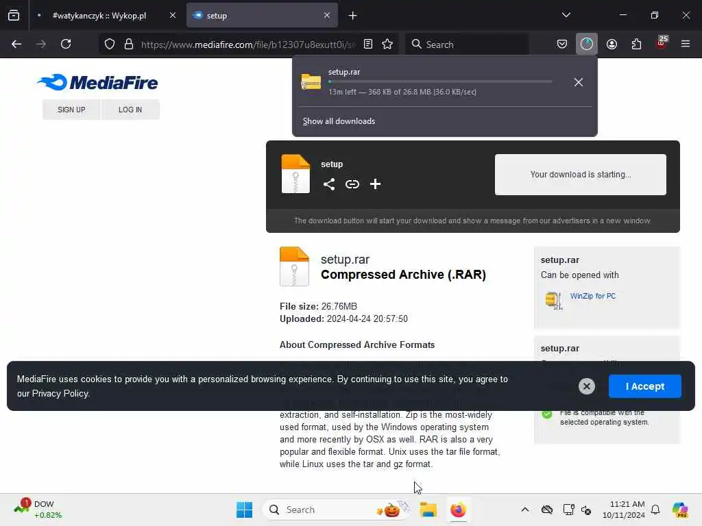Image resolution: width=702 pixels, height=526 pixels.
Task: Open Windows Start menu
Action: coord(244,510)
